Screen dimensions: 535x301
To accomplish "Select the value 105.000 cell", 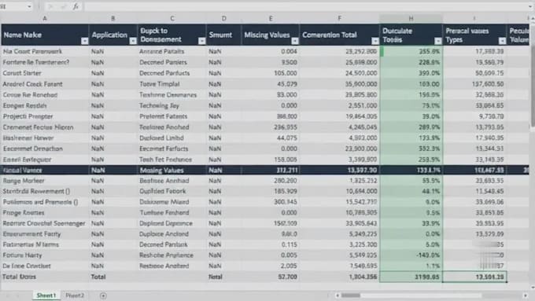I will (271, 73).
